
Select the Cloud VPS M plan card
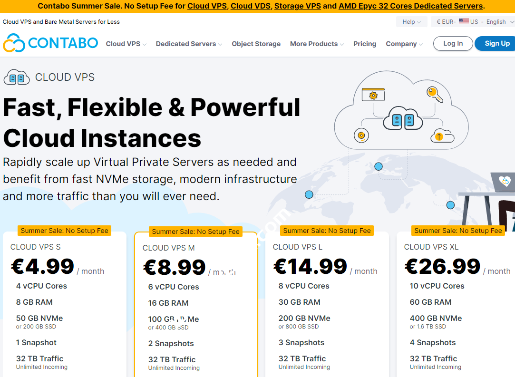(x=195, y=304)
